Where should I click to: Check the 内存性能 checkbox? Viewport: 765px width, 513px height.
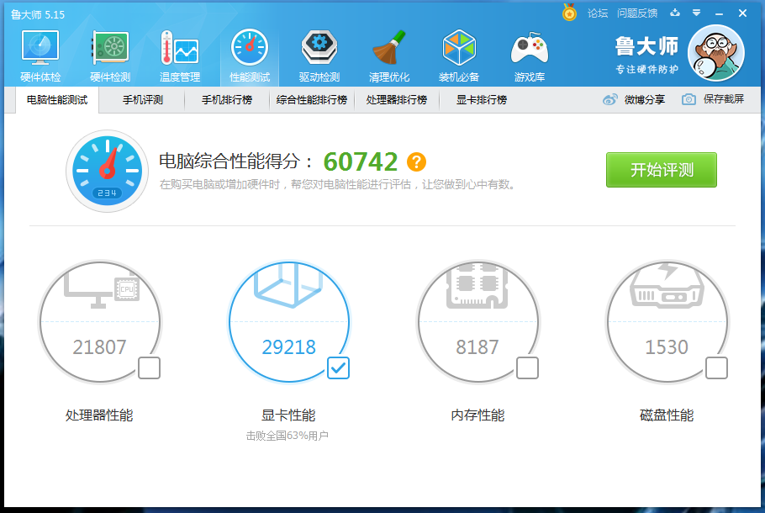click(527, 368)
